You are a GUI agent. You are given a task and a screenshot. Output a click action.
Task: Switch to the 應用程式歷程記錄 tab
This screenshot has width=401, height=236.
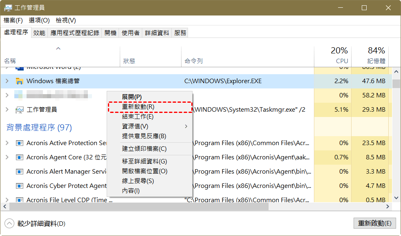[x=75, y=33]
